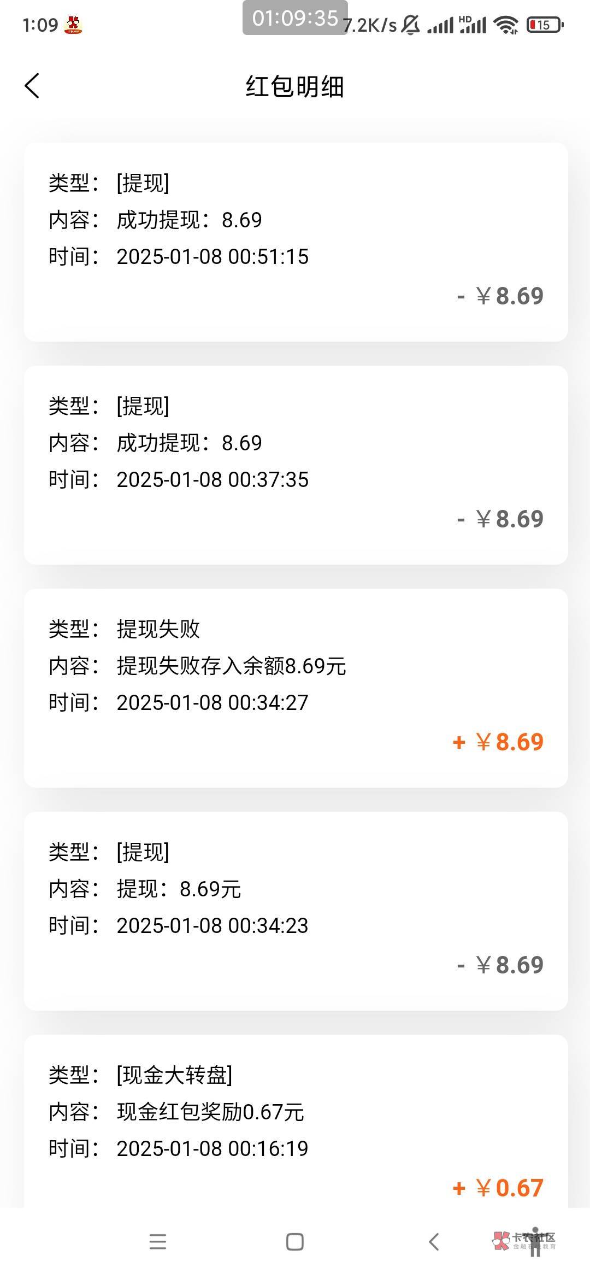Tap the 现金红包奖励0.67元 text

click(x=210, y=1112)
